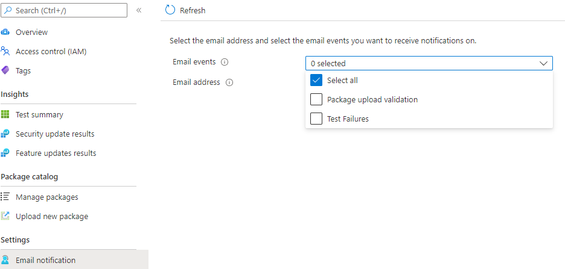Click the Overview cloud icon
Screen dimensions: 565x269
pos(5,32)
